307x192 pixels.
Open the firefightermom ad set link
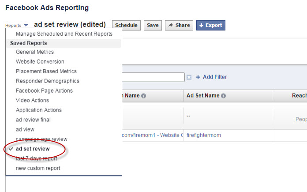(x=204, y=135)
